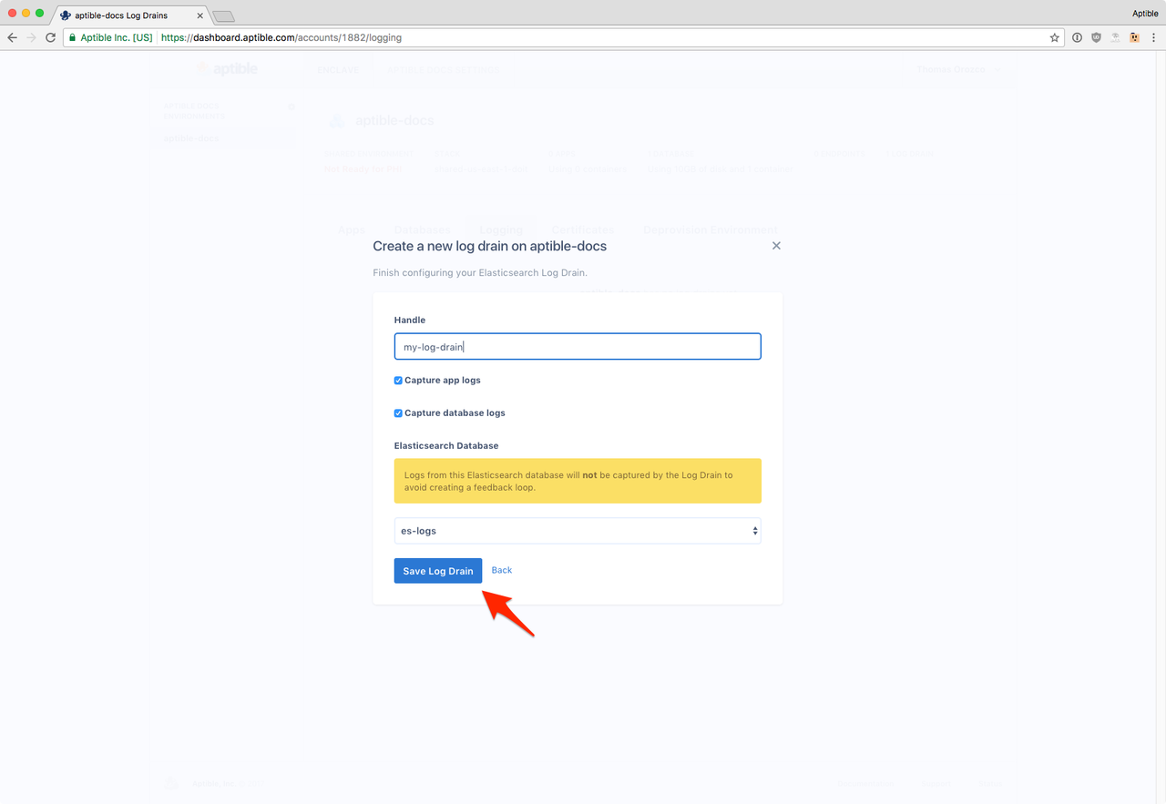The width and height of the screenshot is (1166, 804).
Task: Open Chrome's three-dot menu
Action: coord(1154,38)
